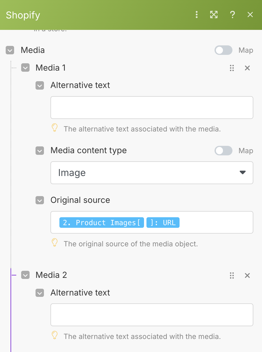Viewport: 262px width, 352px height.
Task: Remove the Media 1 item
Action: (247, 68)
